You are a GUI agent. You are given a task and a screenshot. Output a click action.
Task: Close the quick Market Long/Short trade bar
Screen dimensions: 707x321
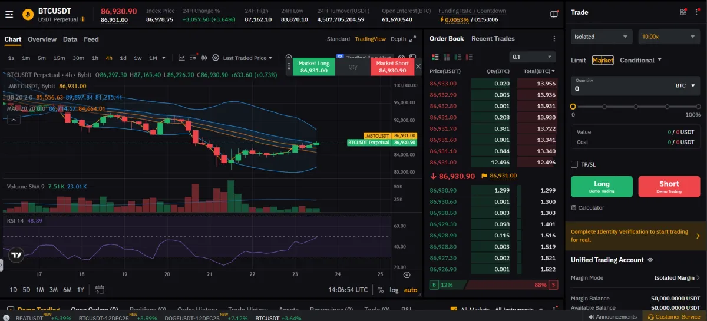[418, 67]
